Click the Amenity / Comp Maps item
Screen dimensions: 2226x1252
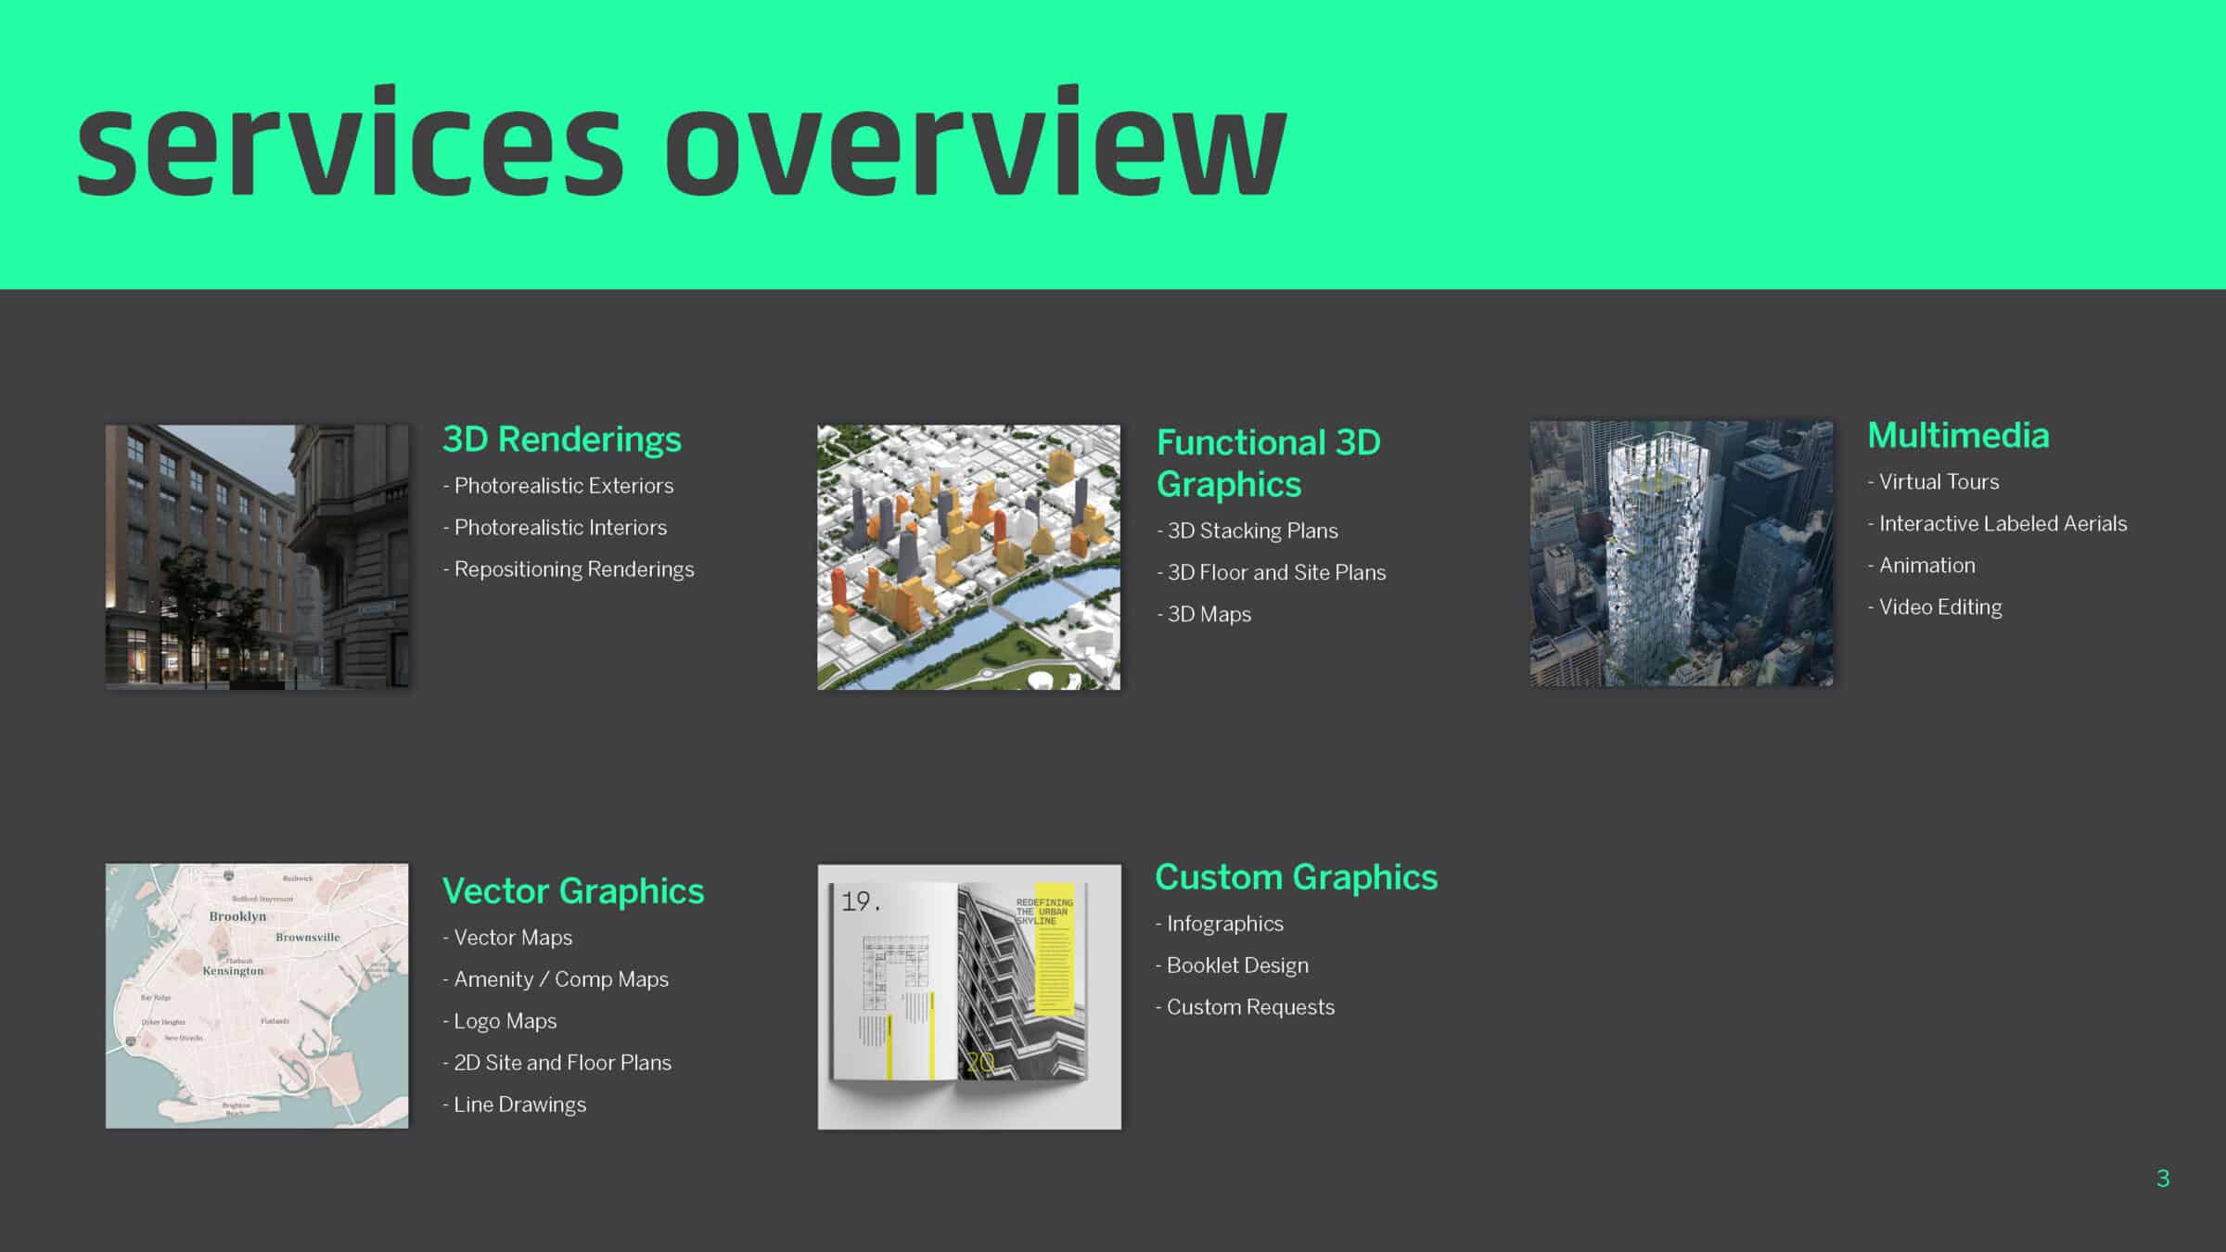(560, 979)
